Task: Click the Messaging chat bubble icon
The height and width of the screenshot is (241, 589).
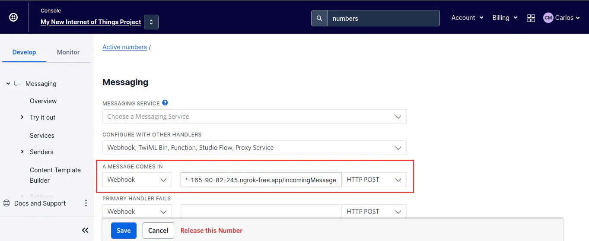Action: (18, 84)
